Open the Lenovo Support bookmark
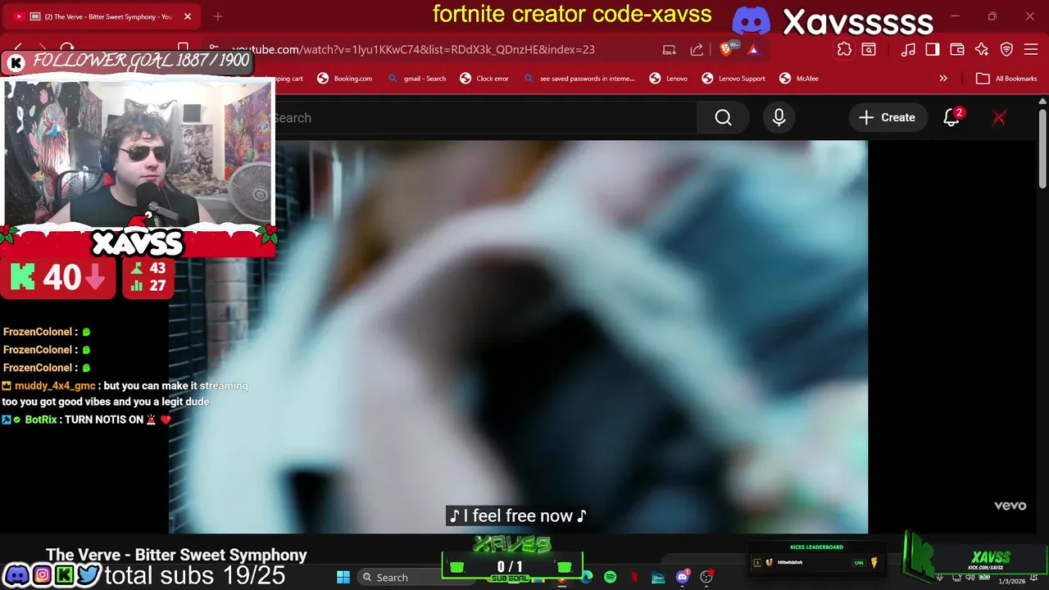 [x=733, y=79]
